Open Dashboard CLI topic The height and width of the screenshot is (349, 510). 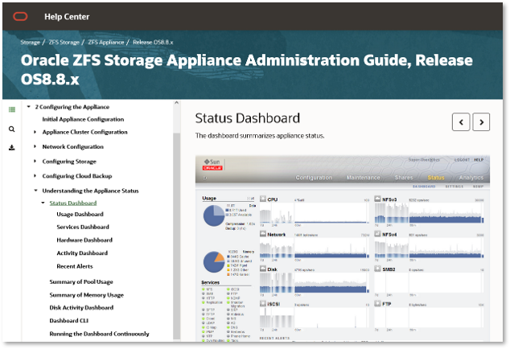(69, 321)
